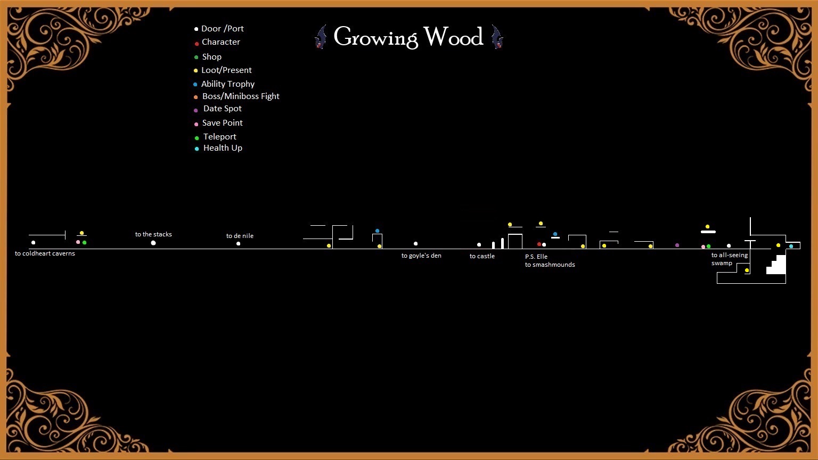Click the white door marker for all-seeing swamp
This screenshot has height=460, width=818.
pyautogui.click(x=729, y=246)
